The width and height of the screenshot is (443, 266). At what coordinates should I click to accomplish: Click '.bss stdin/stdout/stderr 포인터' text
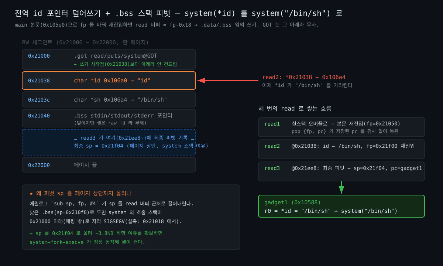click(123, 116)
